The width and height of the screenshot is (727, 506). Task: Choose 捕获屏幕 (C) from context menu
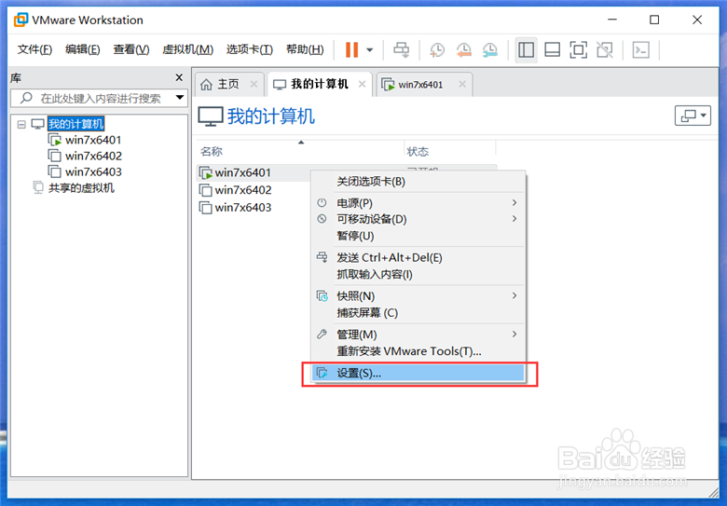[418, 313]
